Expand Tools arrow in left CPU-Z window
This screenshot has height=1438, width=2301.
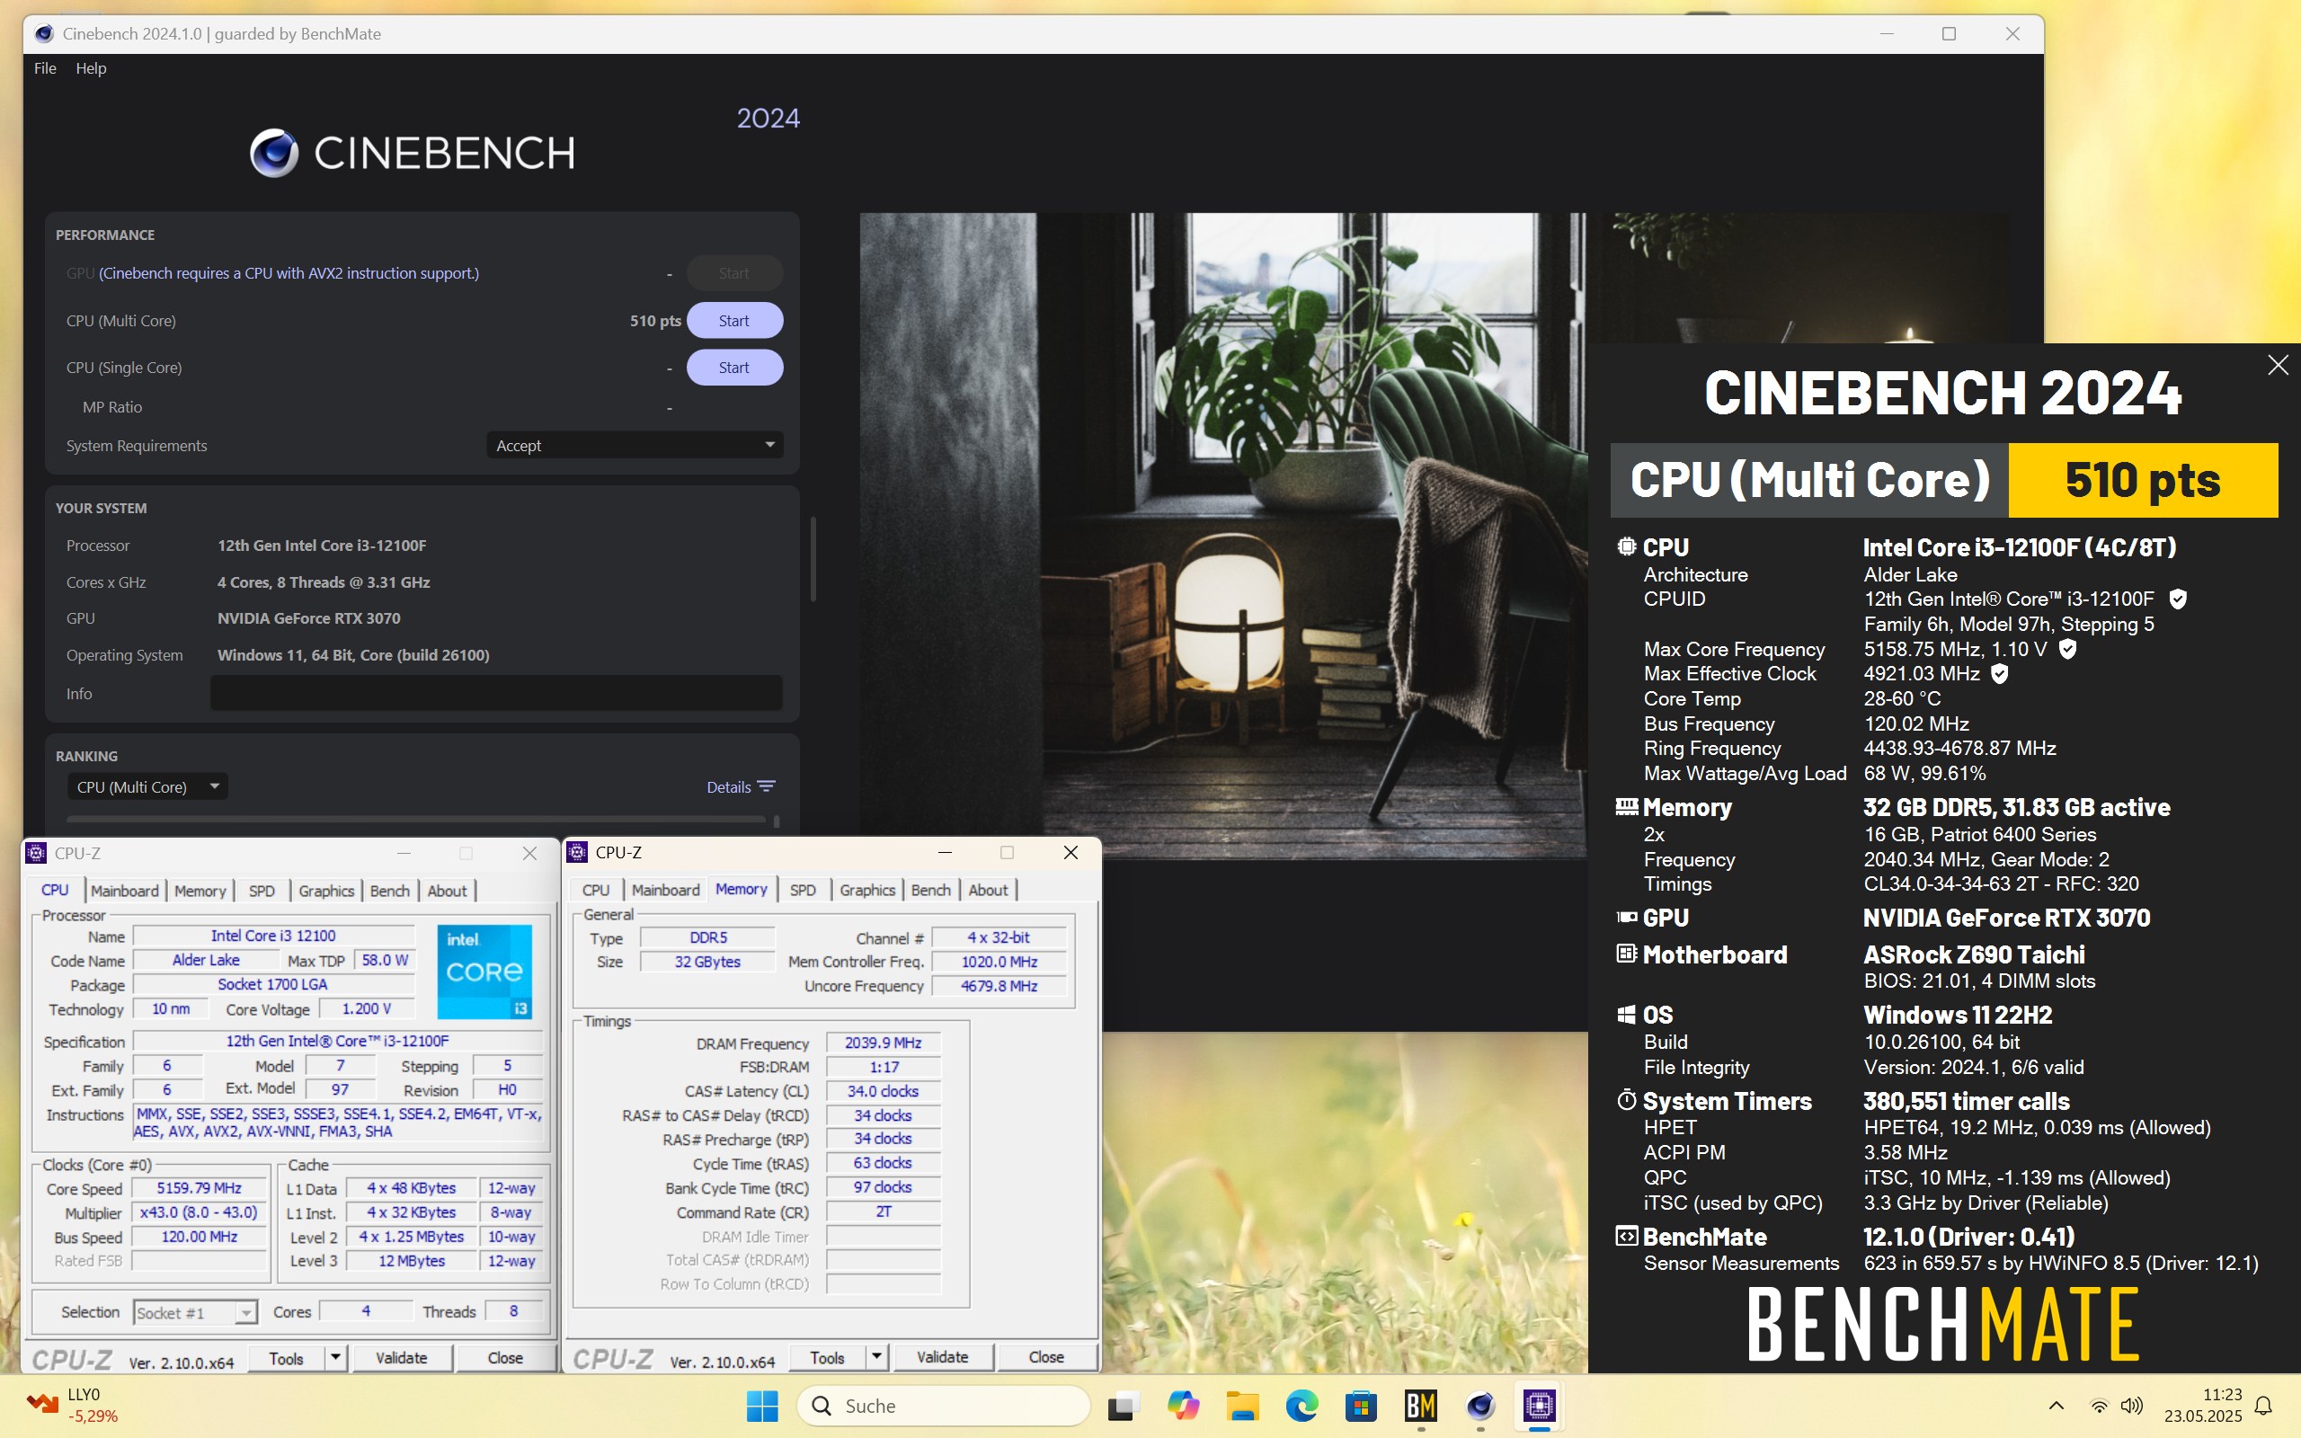pyautogui.click(x=334, y=1358)
